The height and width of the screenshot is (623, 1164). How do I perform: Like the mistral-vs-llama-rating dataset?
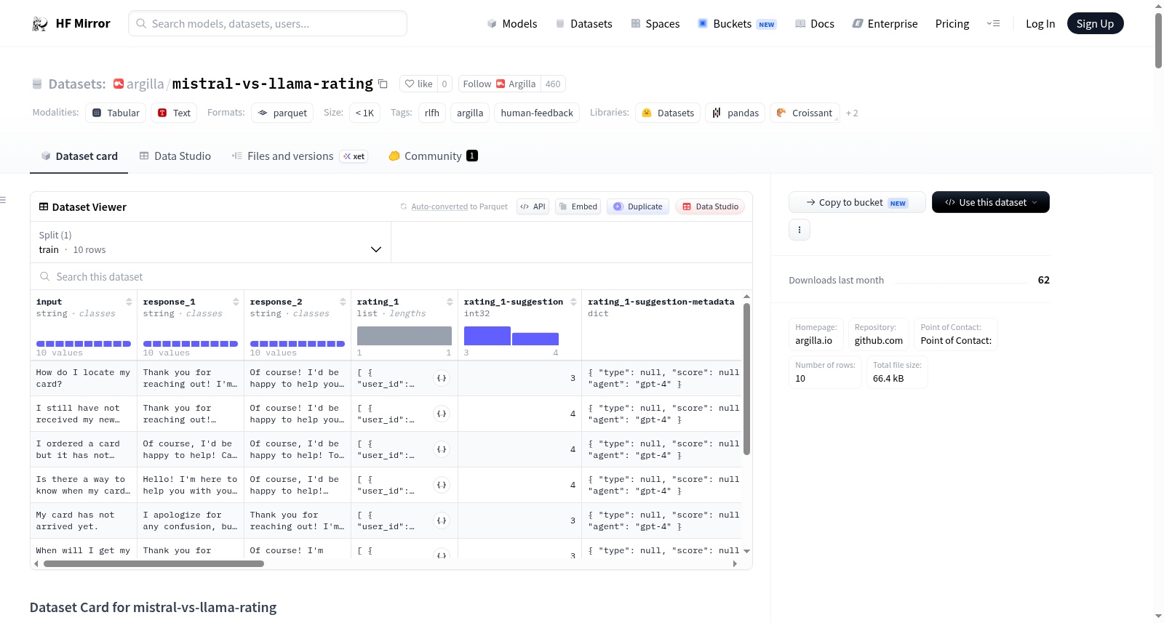[418, 84]
